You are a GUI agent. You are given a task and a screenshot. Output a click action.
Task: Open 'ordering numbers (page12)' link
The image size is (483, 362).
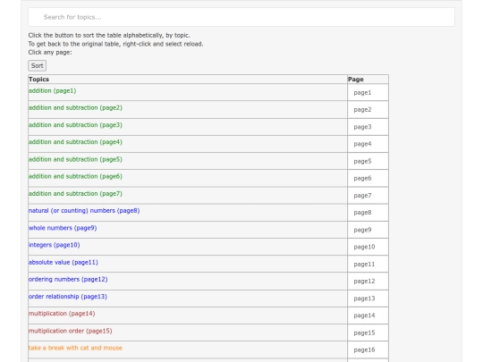(68, 280)
